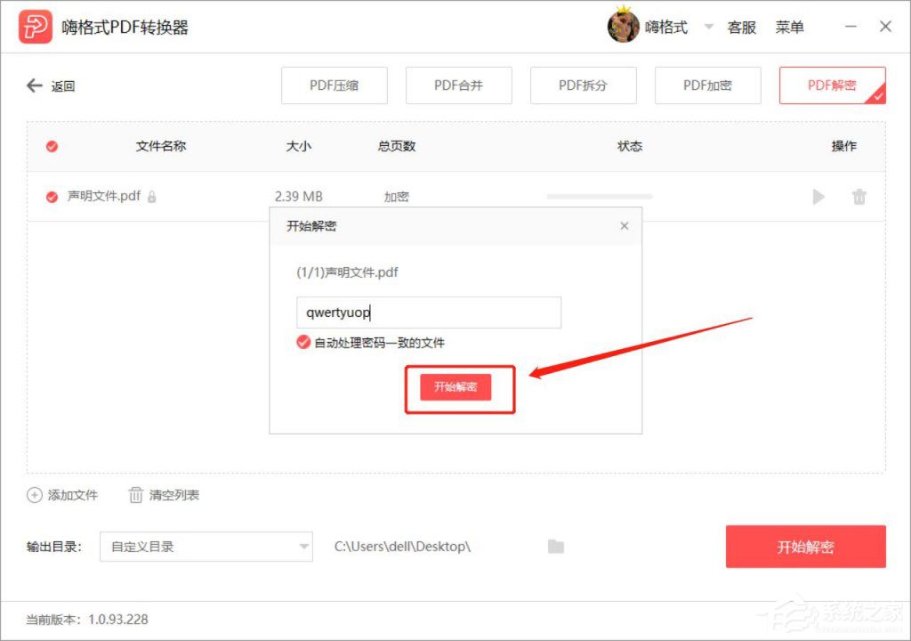
Task: Close the 开始解密 dialog
Action: click(x=624, y=226)
